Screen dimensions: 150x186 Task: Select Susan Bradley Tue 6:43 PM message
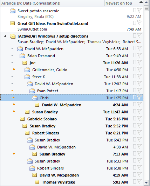72,140
